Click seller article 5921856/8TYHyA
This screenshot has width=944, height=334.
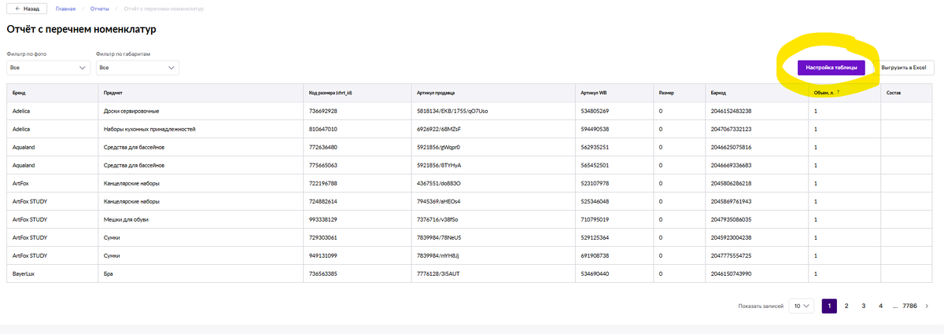coord(439,165)
